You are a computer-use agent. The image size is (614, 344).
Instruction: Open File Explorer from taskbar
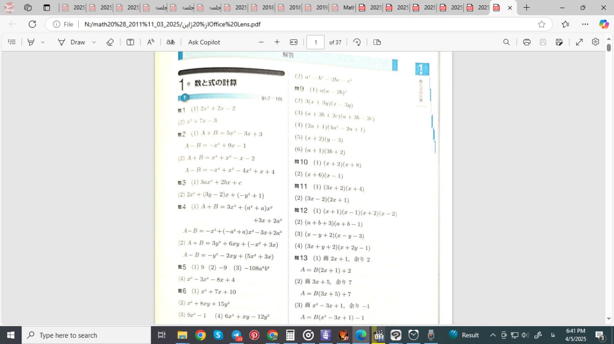pyautogui.click(x=182, y=335)
